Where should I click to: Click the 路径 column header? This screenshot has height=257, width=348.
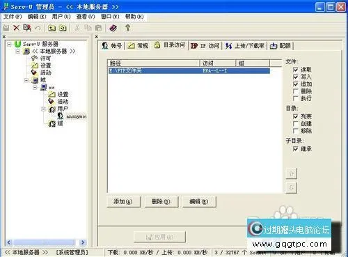[x=154, y=63]
